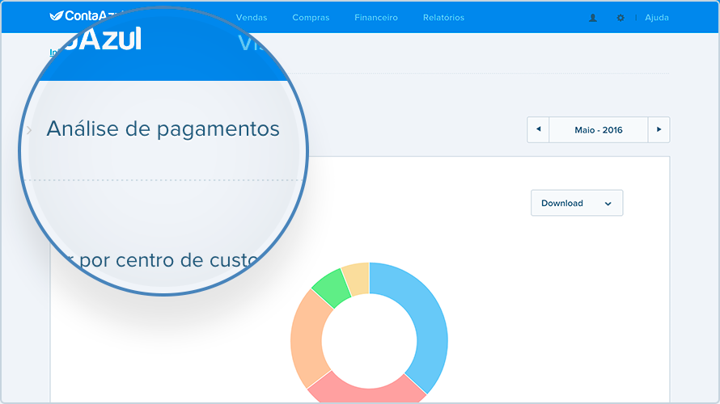
Task: Select the green donut chart segment
Action: 332,287
